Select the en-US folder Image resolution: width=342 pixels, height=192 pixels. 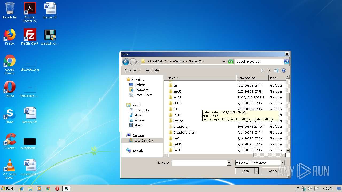pos(177,91)
